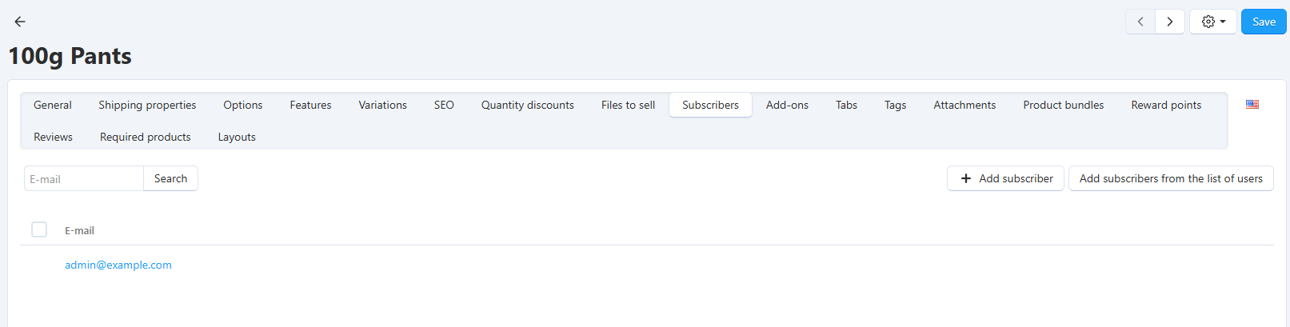
Task: Click the 100g Pants page title
Action: pyautogui.click(x=70, y=56)
